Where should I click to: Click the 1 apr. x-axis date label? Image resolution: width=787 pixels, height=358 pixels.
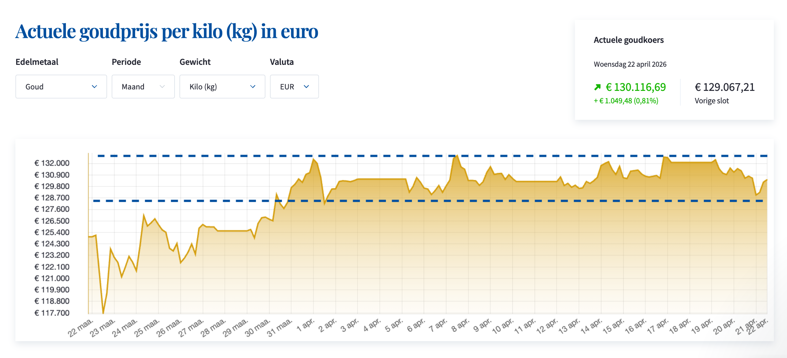pyautogui.click(x=305, y=325)
